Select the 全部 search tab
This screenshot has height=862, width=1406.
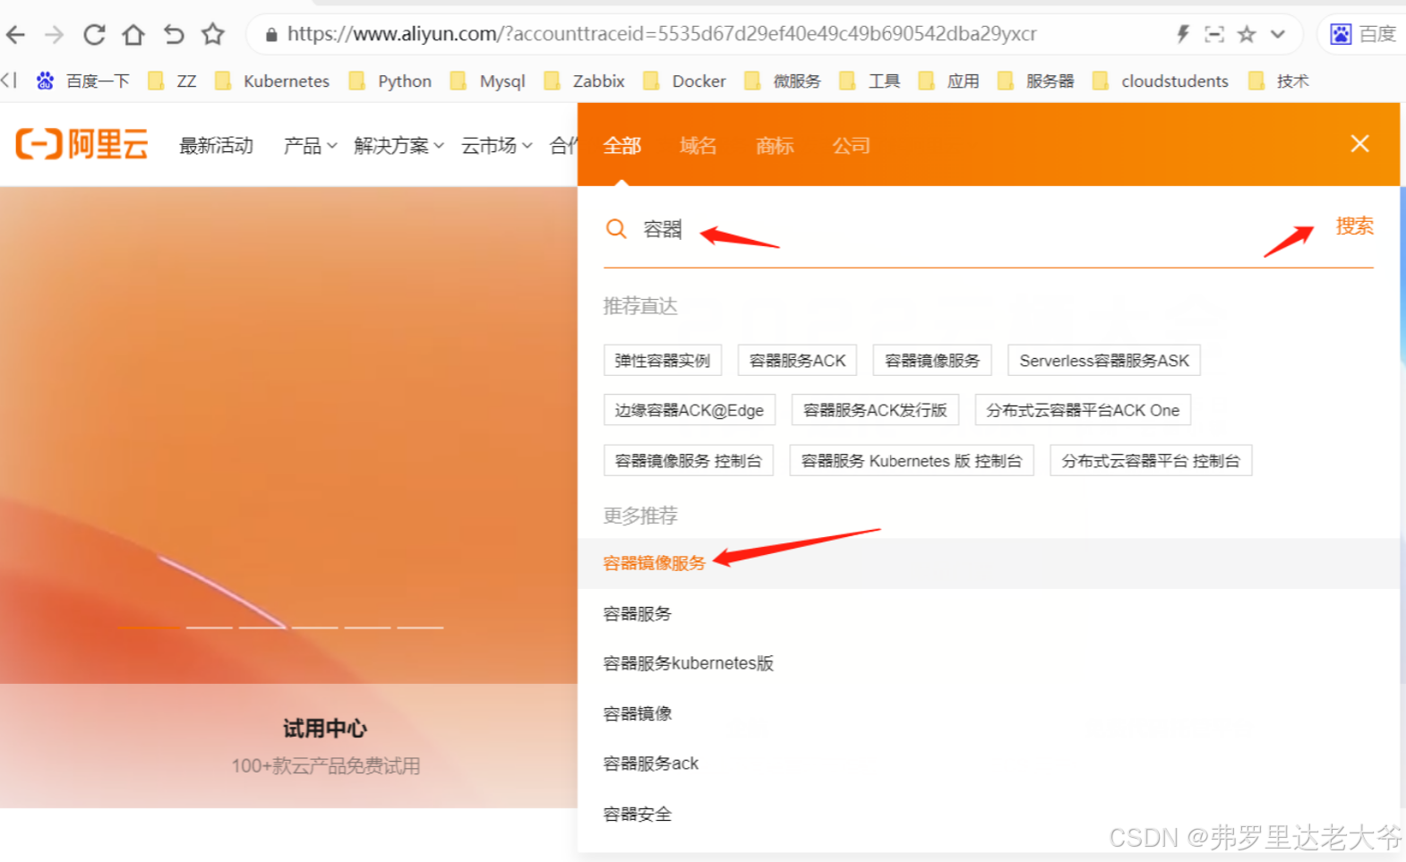pos(622,146)
